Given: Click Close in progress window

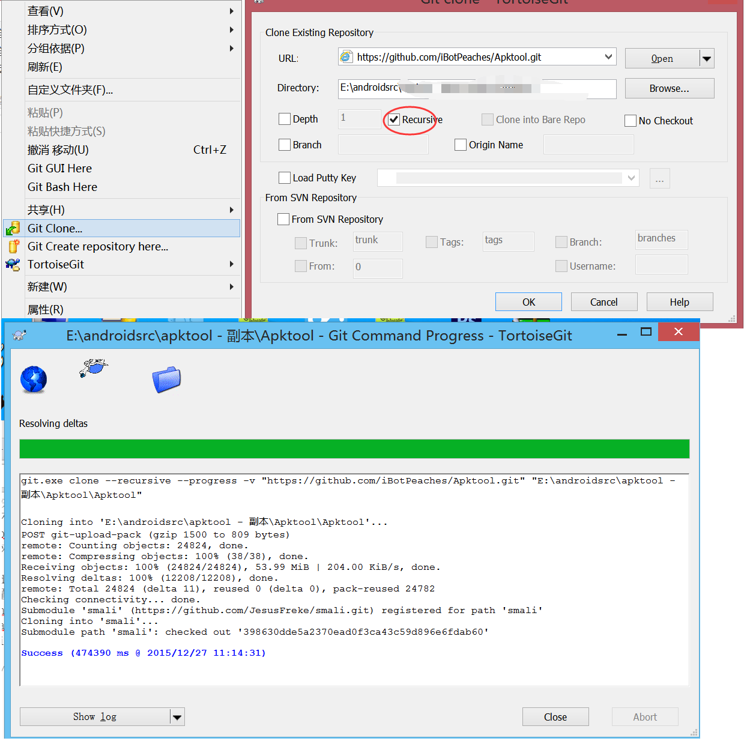Looking at the screenshot, I should pos(555,717).
